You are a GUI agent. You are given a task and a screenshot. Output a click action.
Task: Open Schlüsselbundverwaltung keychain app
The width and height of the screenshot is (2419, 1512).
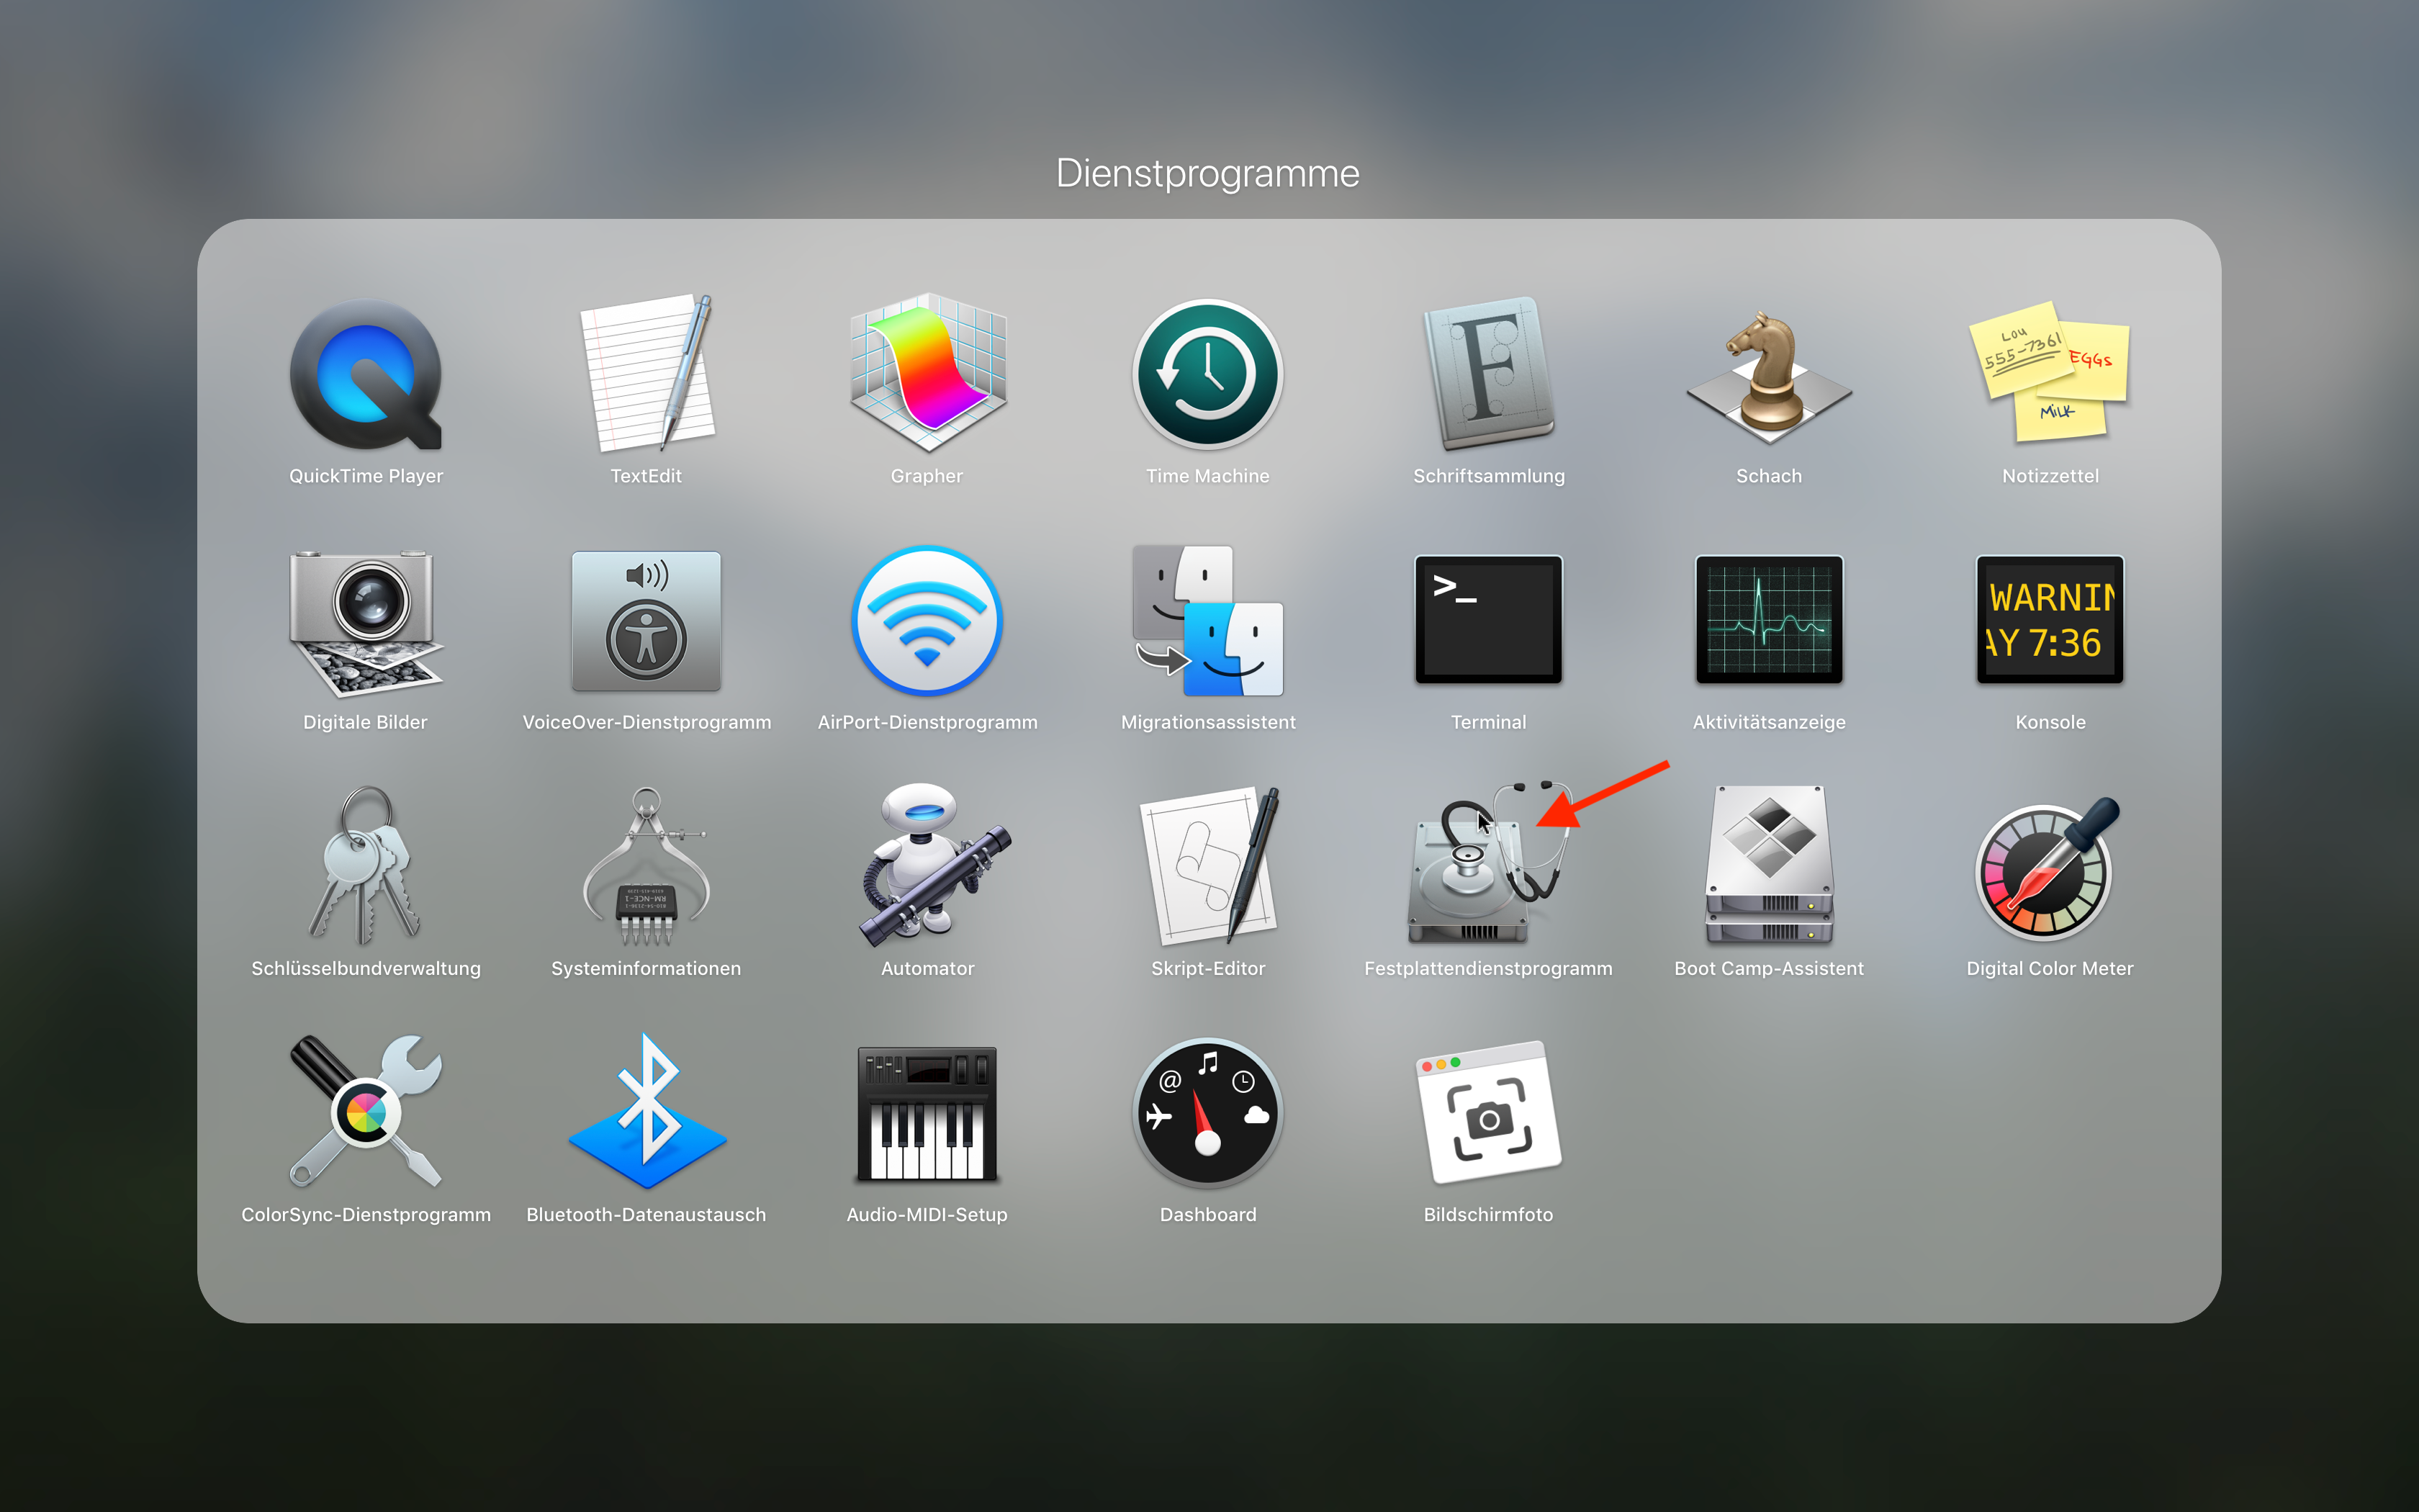click(x=366, y=866)
